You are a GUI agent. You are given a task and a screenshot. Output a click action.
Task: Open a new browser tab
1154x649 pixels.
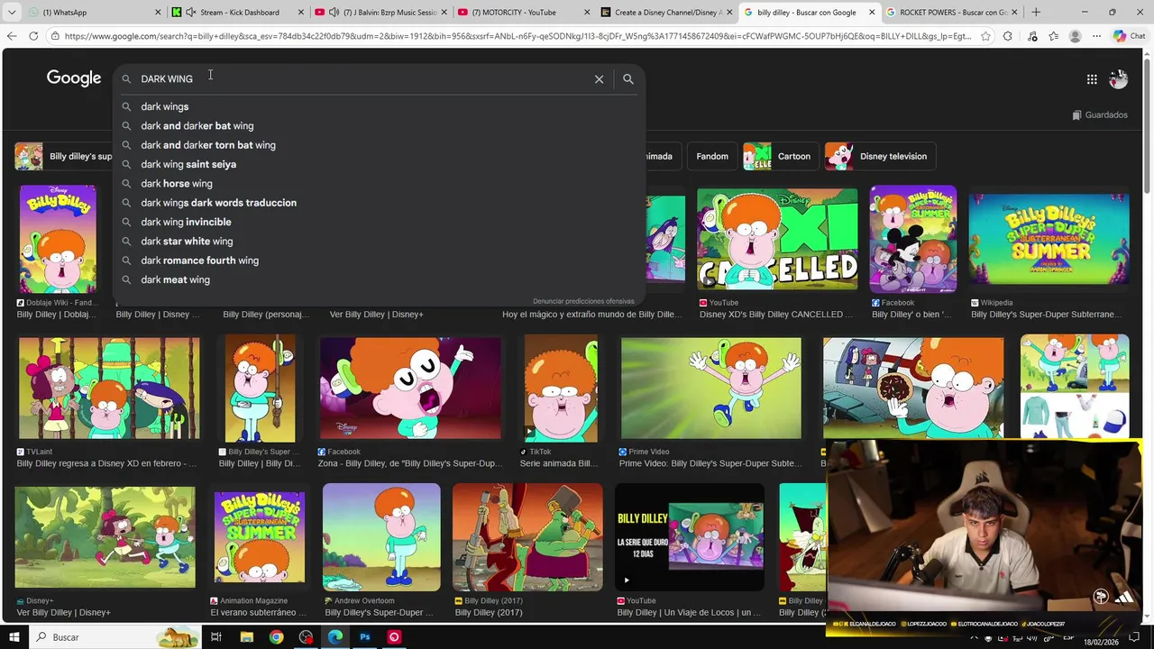coord(1036,13)
